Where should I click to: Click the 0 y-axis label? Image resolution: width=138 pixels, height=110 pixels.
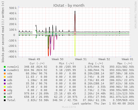click(14, 35)
